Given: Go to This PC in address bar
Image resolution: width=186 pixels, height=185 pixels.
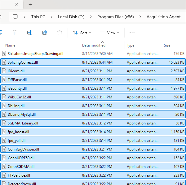Looking at the screenshot, I should pyautogui.click(x=38, y=17).
